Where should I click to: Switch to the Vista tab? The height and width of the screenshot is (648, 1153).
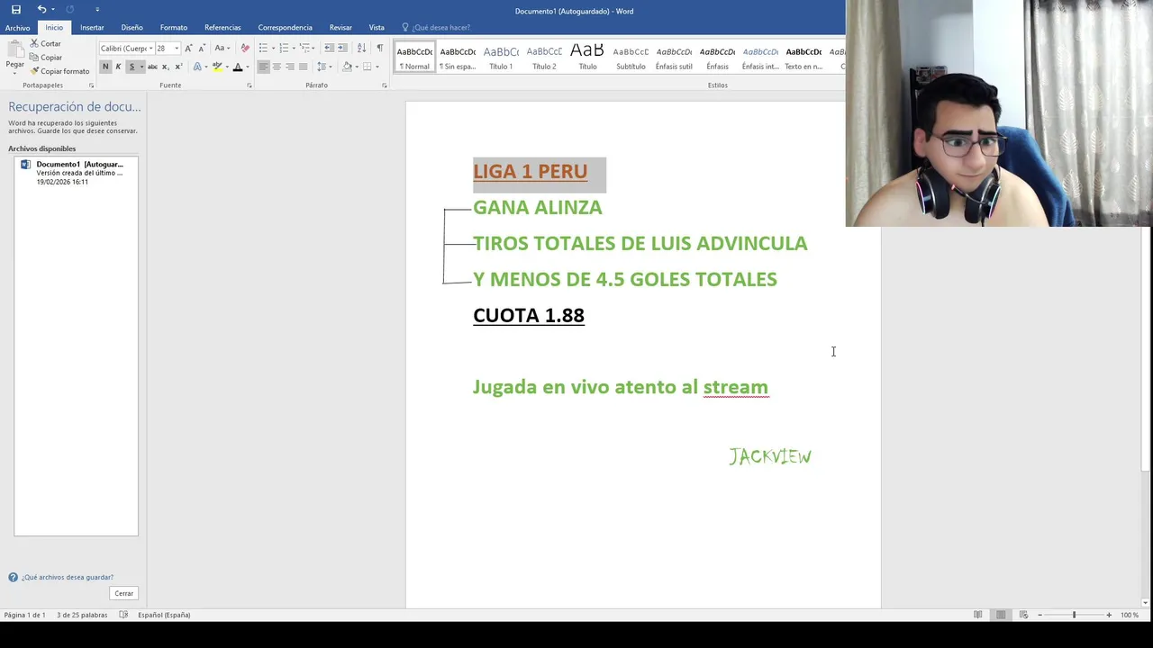(377, 28)
